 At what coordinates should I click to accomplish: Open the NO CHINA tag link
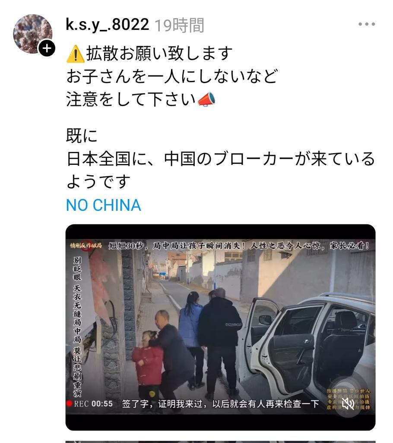click(104, 205)
